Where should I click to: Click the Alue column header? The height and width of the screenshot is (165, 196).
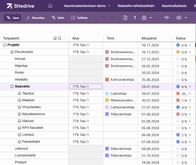point(76,38)
